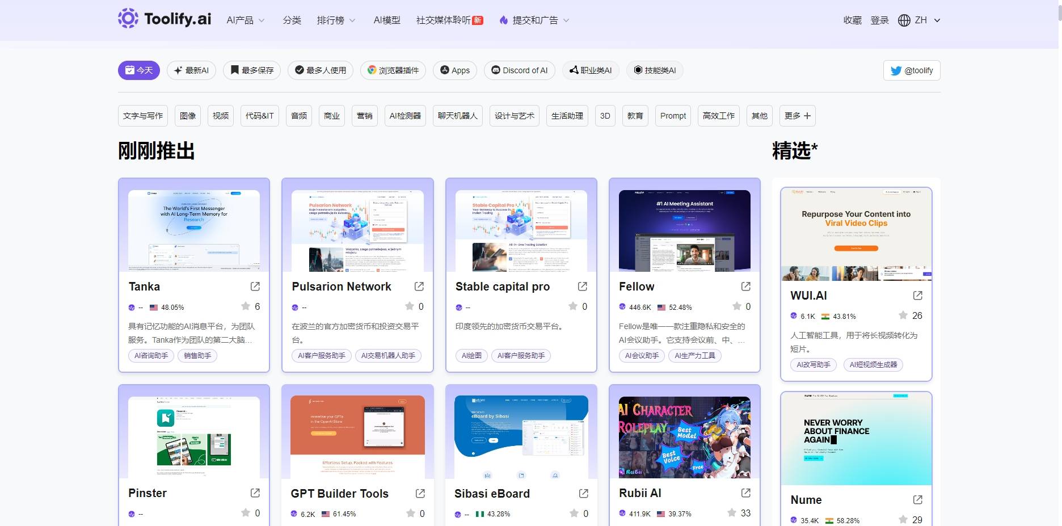This screenshot has height=526, width=1062.
Task: Star the Nume tool
Action: 903,520
